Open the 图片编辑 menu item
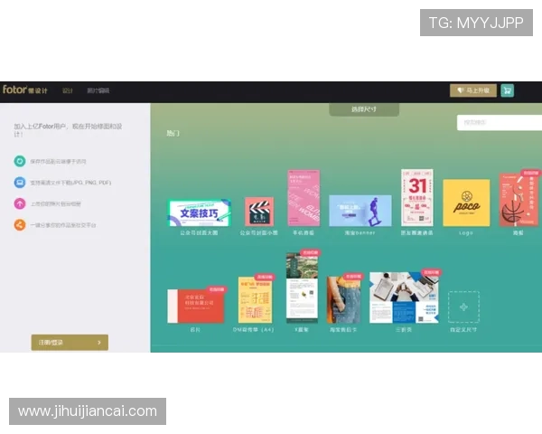Image resolution: width=542 pixels, height=434 pixels. pos(98,90)
